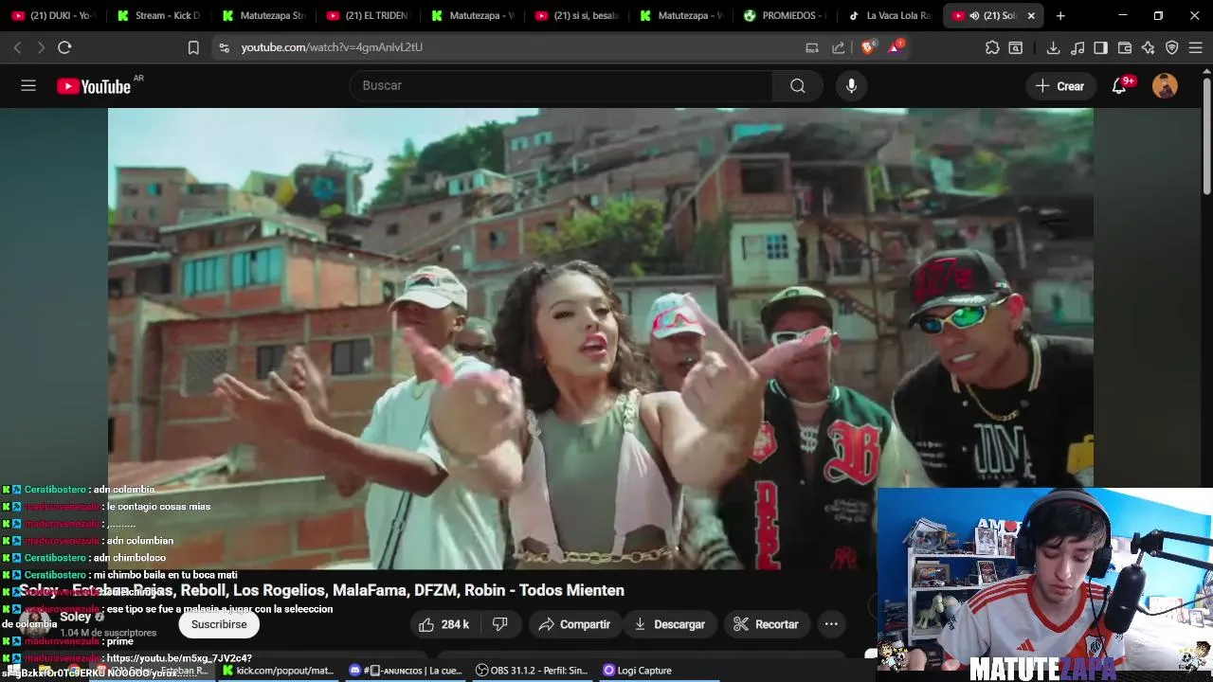
Task: Open a new browser tab
Action: (1060, 16)
